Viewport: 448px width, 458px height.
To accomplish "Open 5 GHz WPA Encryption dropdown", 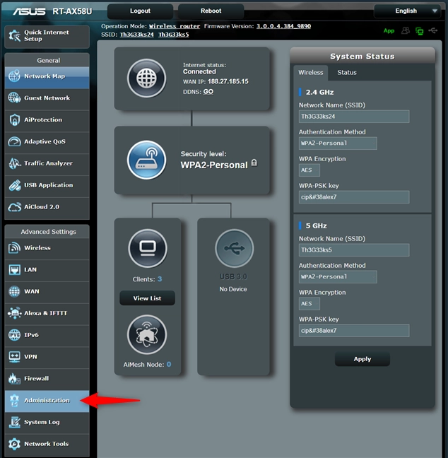I will 310,304.
